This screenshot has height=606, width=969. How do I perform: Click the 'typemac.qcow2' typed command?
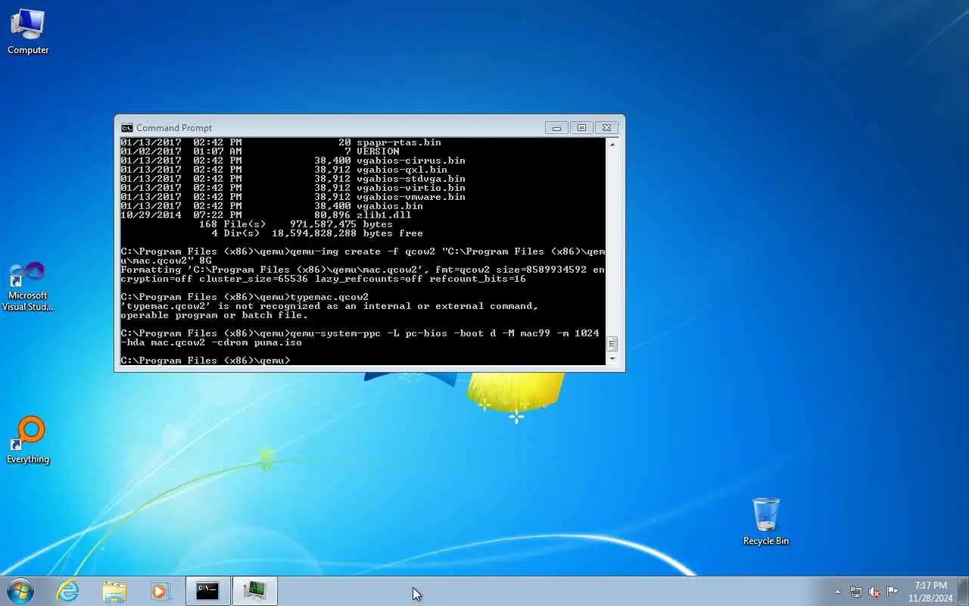coord(329,297)
